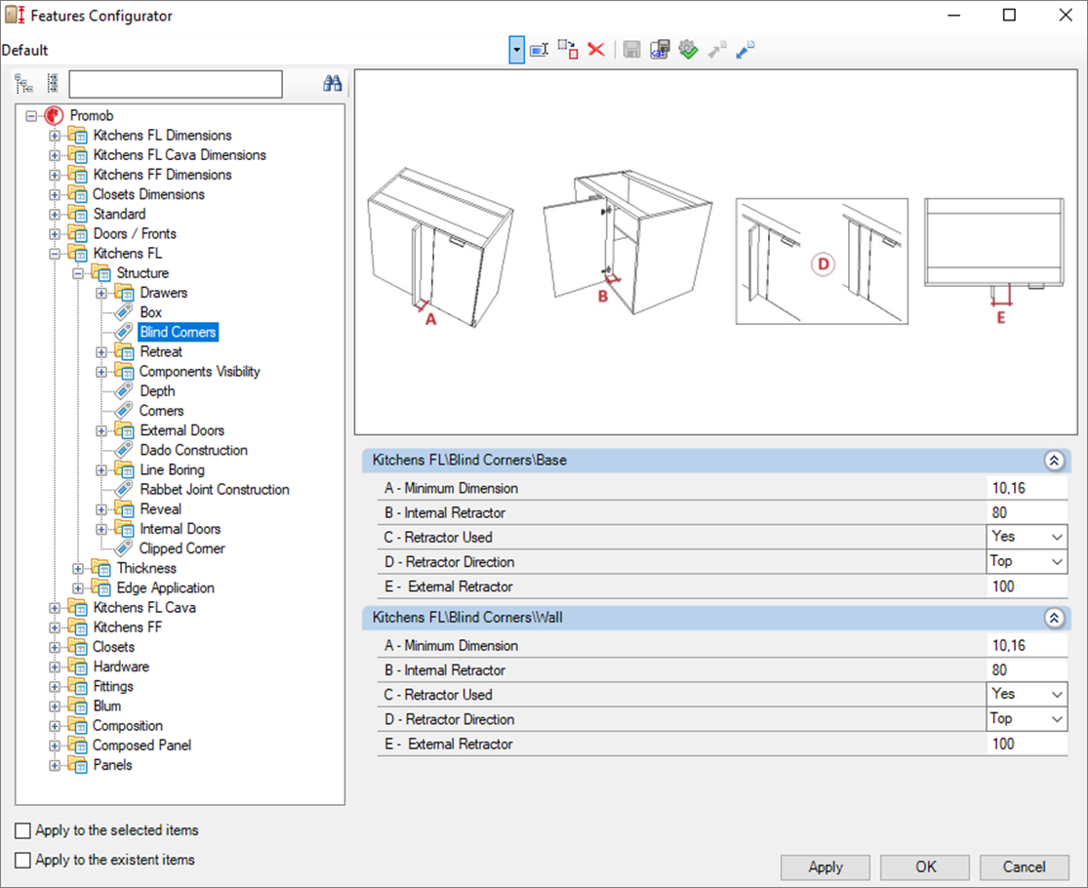Open Base D - Retractor Direction dropdown
Screen dimensions: 1088x888
coord(1057,562)
